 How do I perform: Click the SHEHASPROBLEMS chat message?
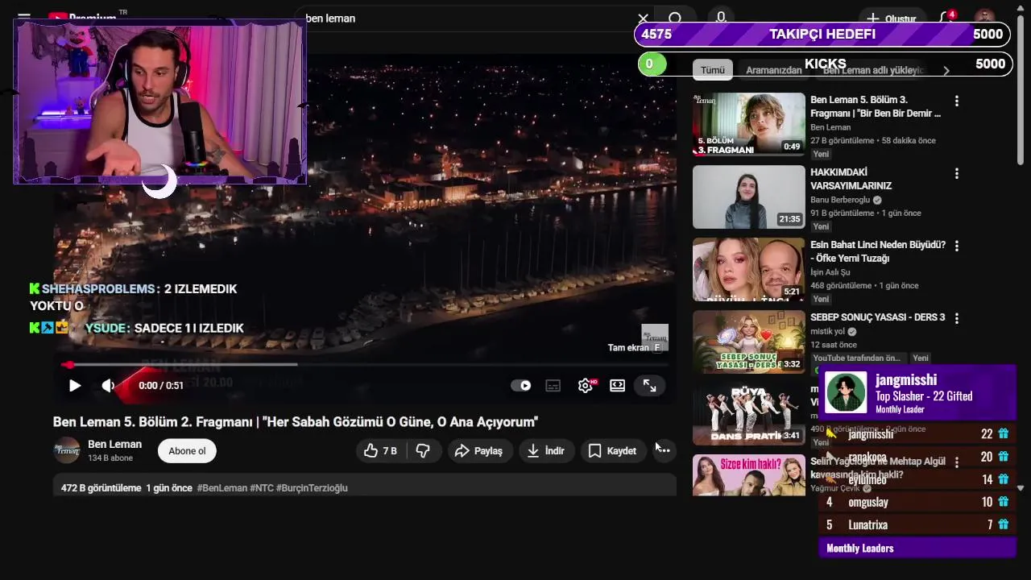click(134, 297)
